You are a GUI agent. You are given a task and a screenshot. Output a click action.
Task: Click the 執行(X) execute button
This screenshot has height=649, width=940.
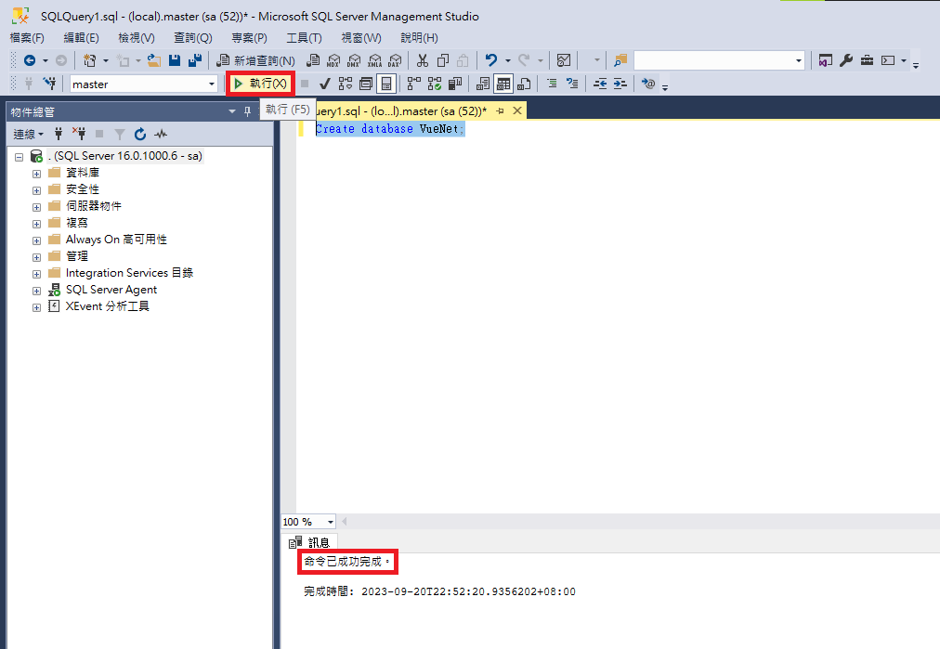261,84
